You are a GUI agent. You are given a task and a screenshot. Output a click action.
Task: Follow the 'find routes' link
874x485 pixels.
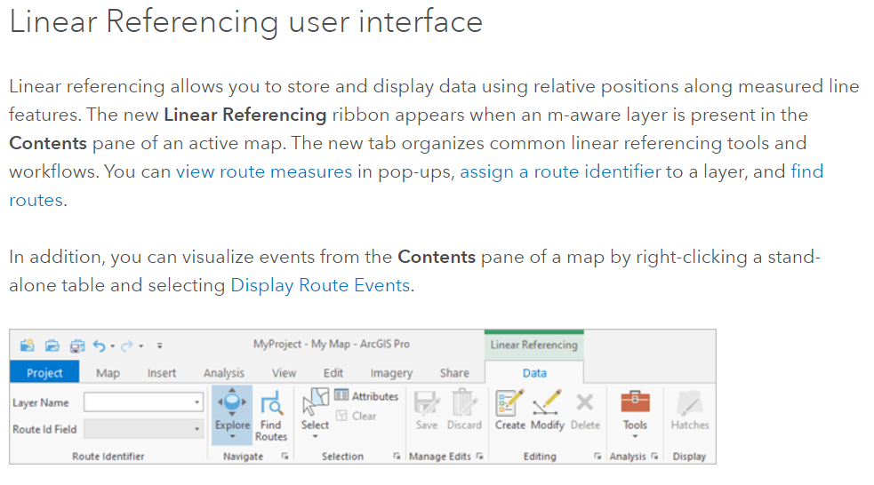pyautogui.click(x=806, y=171)
